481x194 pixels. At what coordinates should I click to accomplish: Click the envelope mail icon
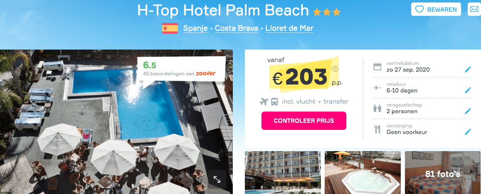coord(474,9)
